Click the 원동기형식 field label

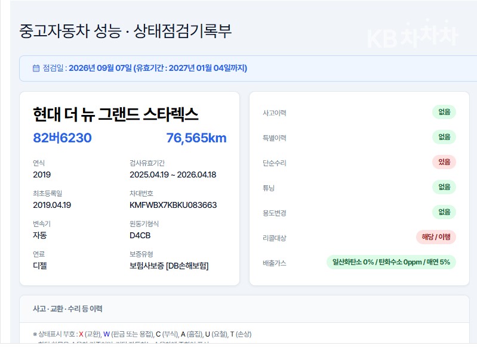[x=144, y=223]
